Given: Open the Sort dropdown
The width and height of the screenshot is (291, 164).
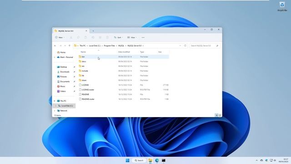Looking at the screenshot, I should point(118,37).
